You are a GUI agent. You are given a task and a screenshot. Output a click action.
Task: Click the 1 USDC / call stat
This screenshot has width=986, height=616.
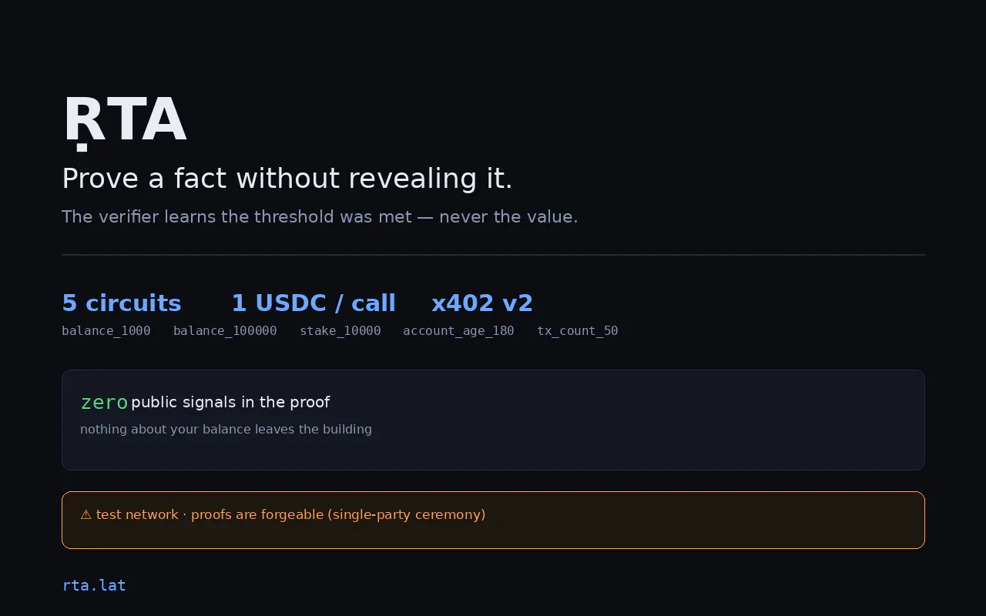[x=314, y=303]
